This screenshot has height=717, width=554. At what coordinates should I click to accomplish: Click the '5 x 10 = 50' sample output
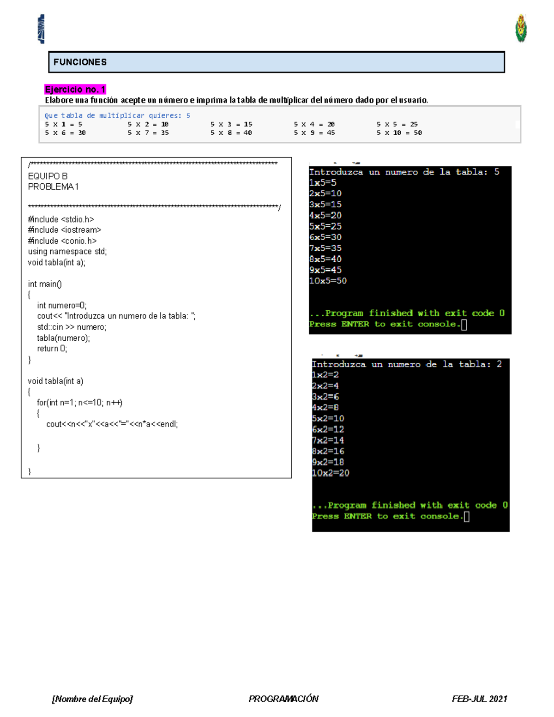click(399, 133)
